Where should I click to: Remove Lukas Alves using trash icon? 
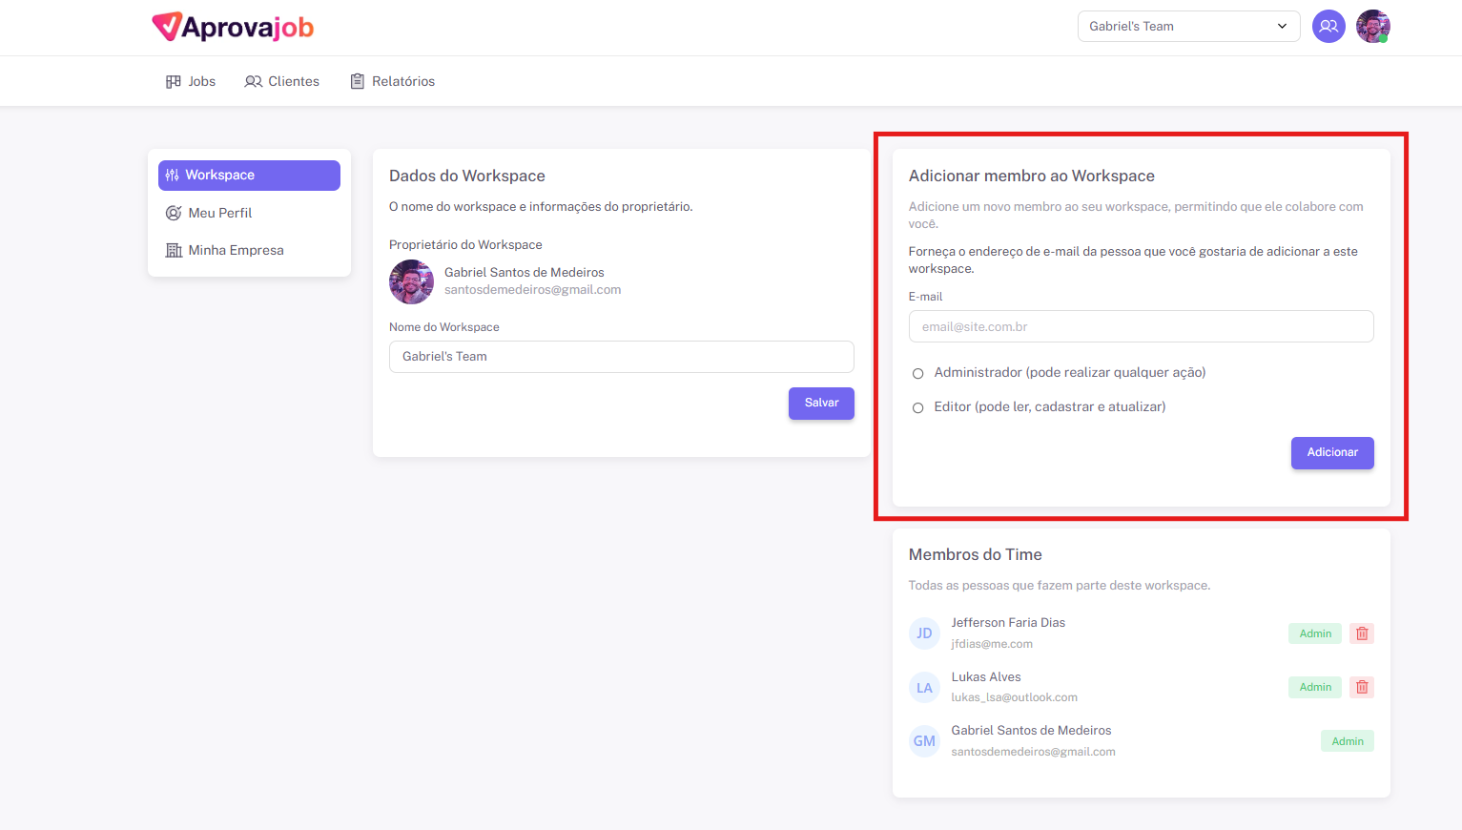pos(1362,687)
